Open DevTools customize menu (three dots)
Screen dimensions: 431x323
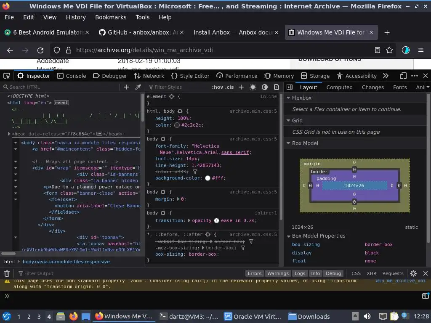(x=415, y=76)
